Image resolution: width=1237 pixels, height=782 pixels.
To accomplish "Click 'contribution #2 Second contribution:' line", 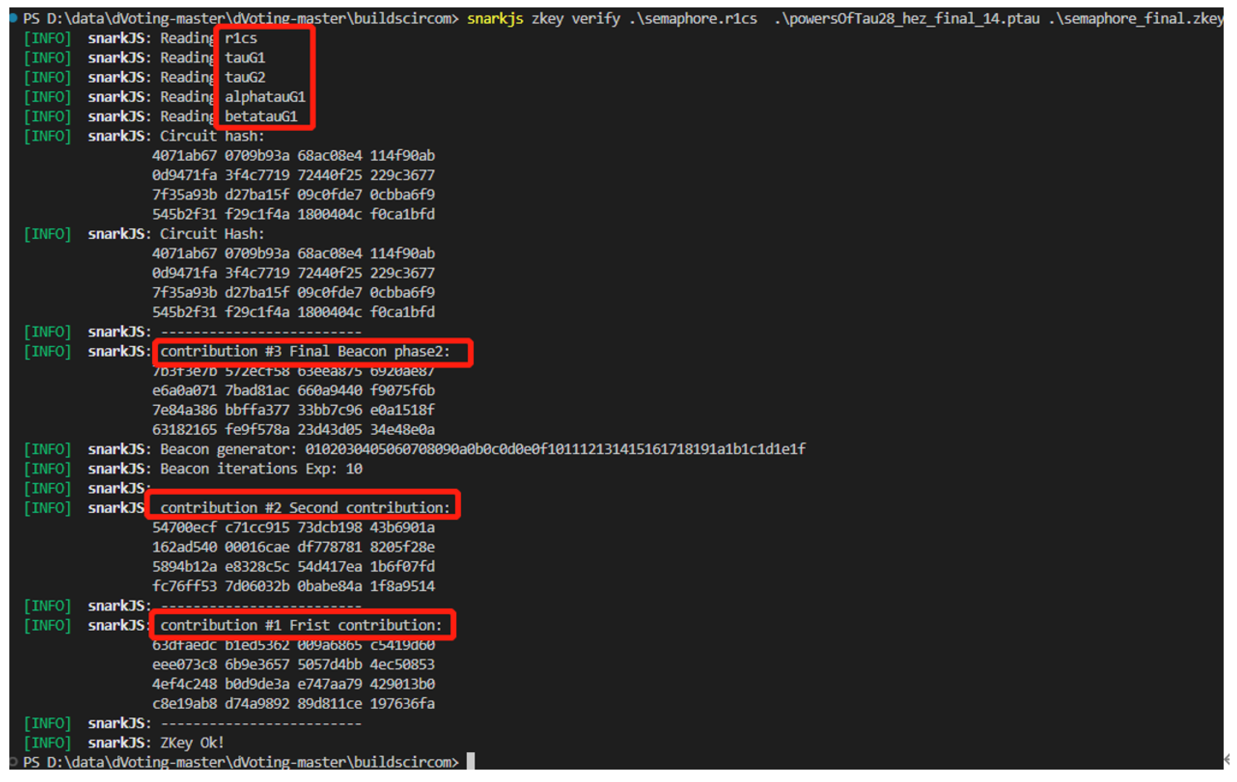I will click(x=305, y=508).
